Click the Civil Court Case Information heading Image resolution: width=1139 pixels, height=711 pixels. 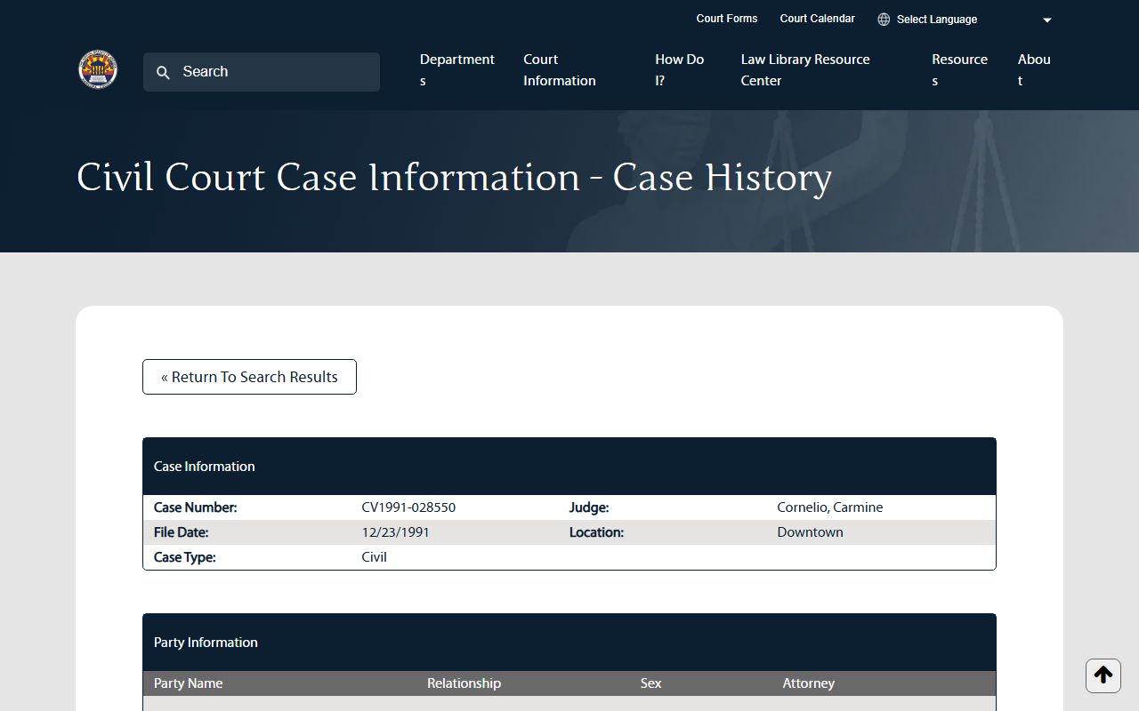454,177
